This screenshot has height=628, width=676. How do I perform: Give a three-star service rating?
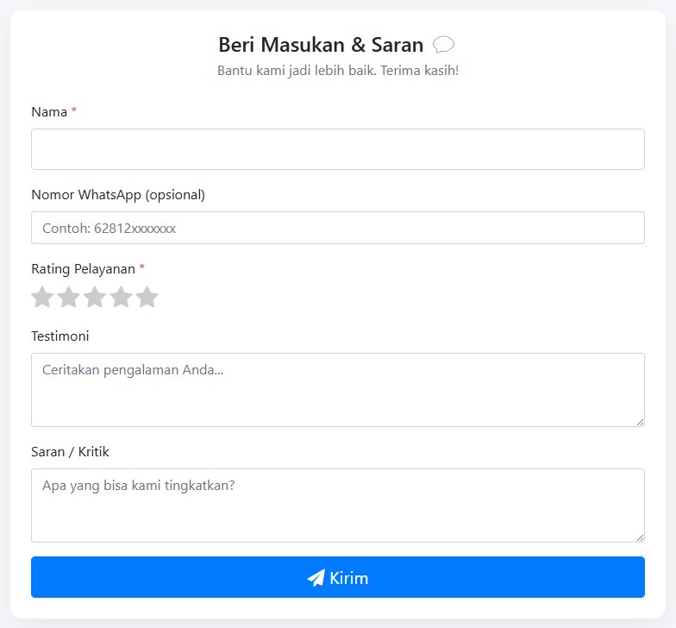[x=95, y=298]
